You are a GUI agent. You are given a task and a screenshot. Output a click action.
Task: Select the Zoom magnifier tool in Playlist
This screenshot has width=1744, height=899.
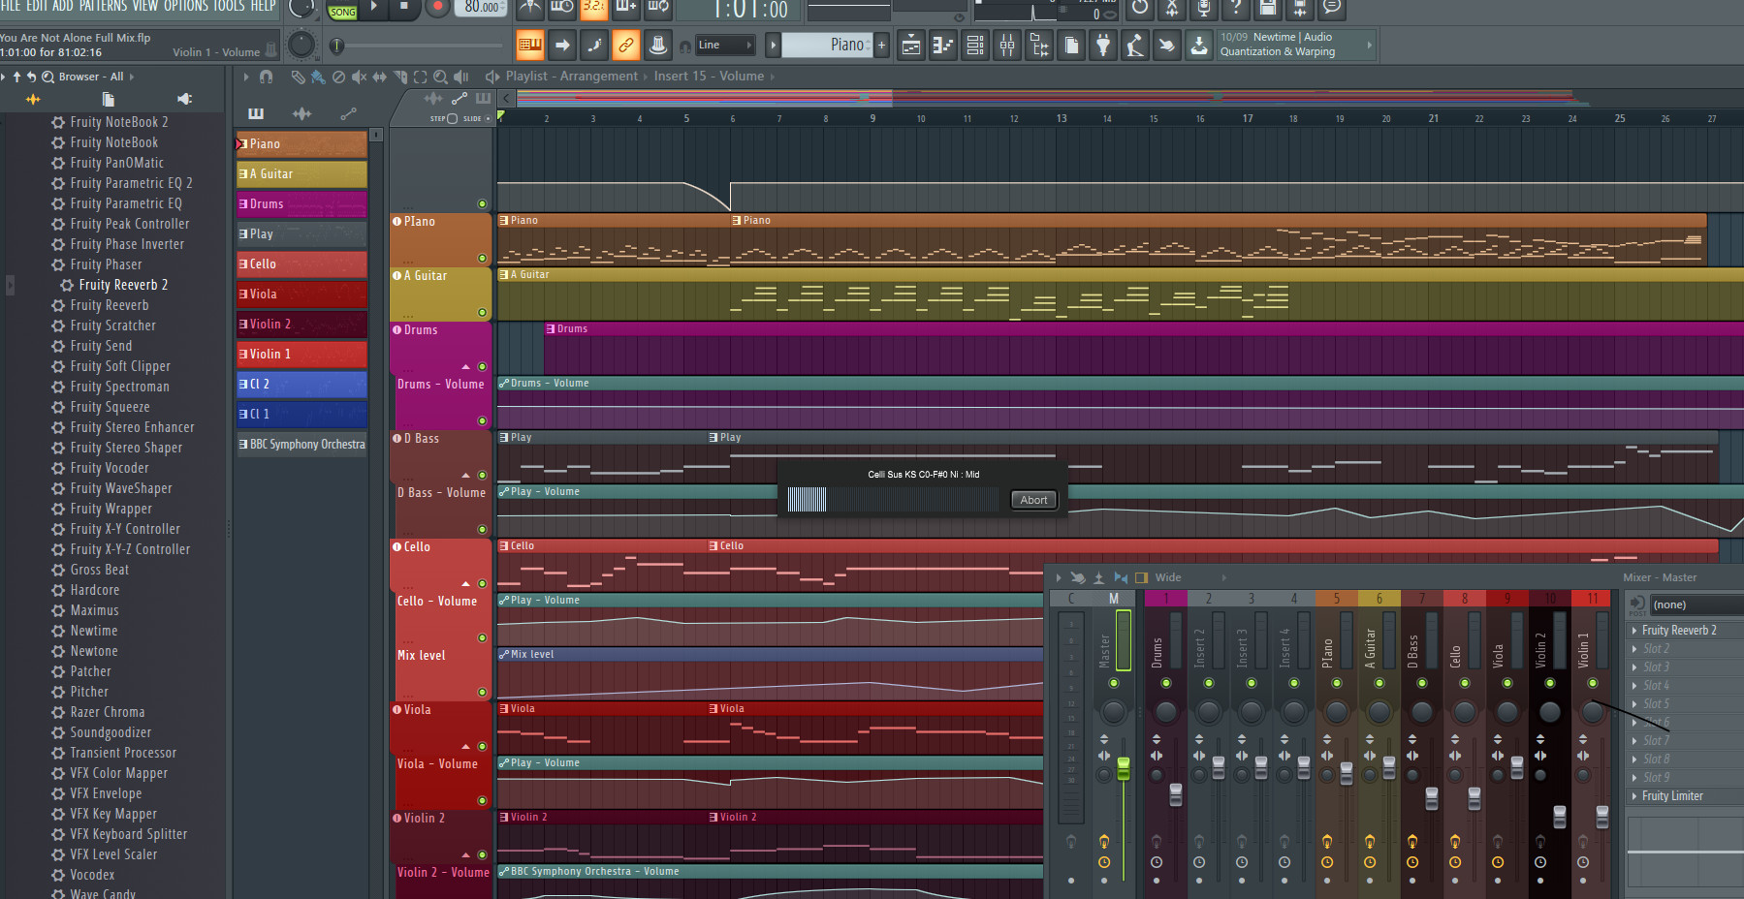tap(440, 77)
